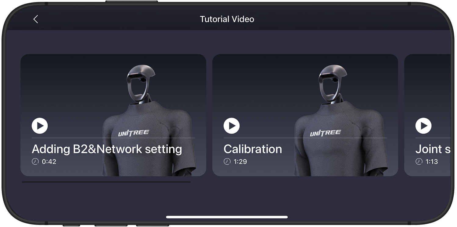
Task: Play the Adding B2&Network setting video
Action: 40,126
